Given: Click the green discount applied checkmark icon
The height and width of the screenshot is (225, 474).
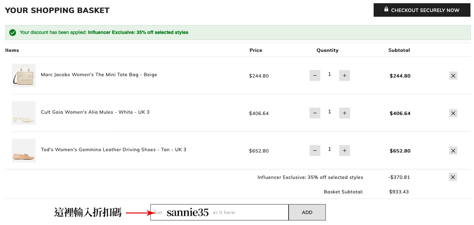Looking at the screenshot, I should pos(13,32).
